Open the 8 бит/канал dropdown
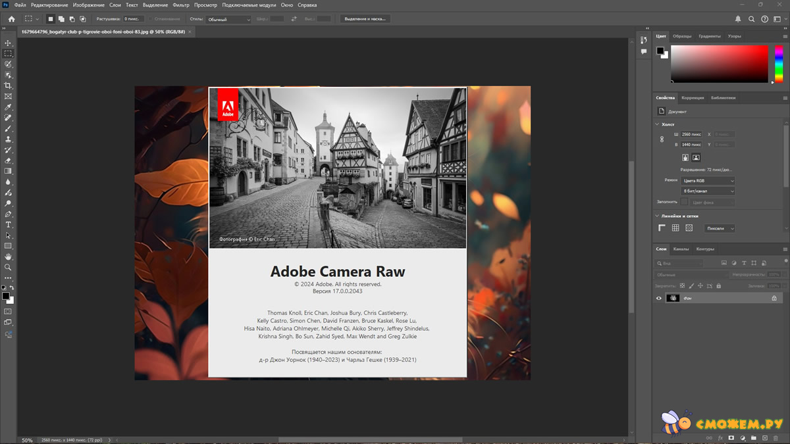The image size is (790, 444). 708,191
